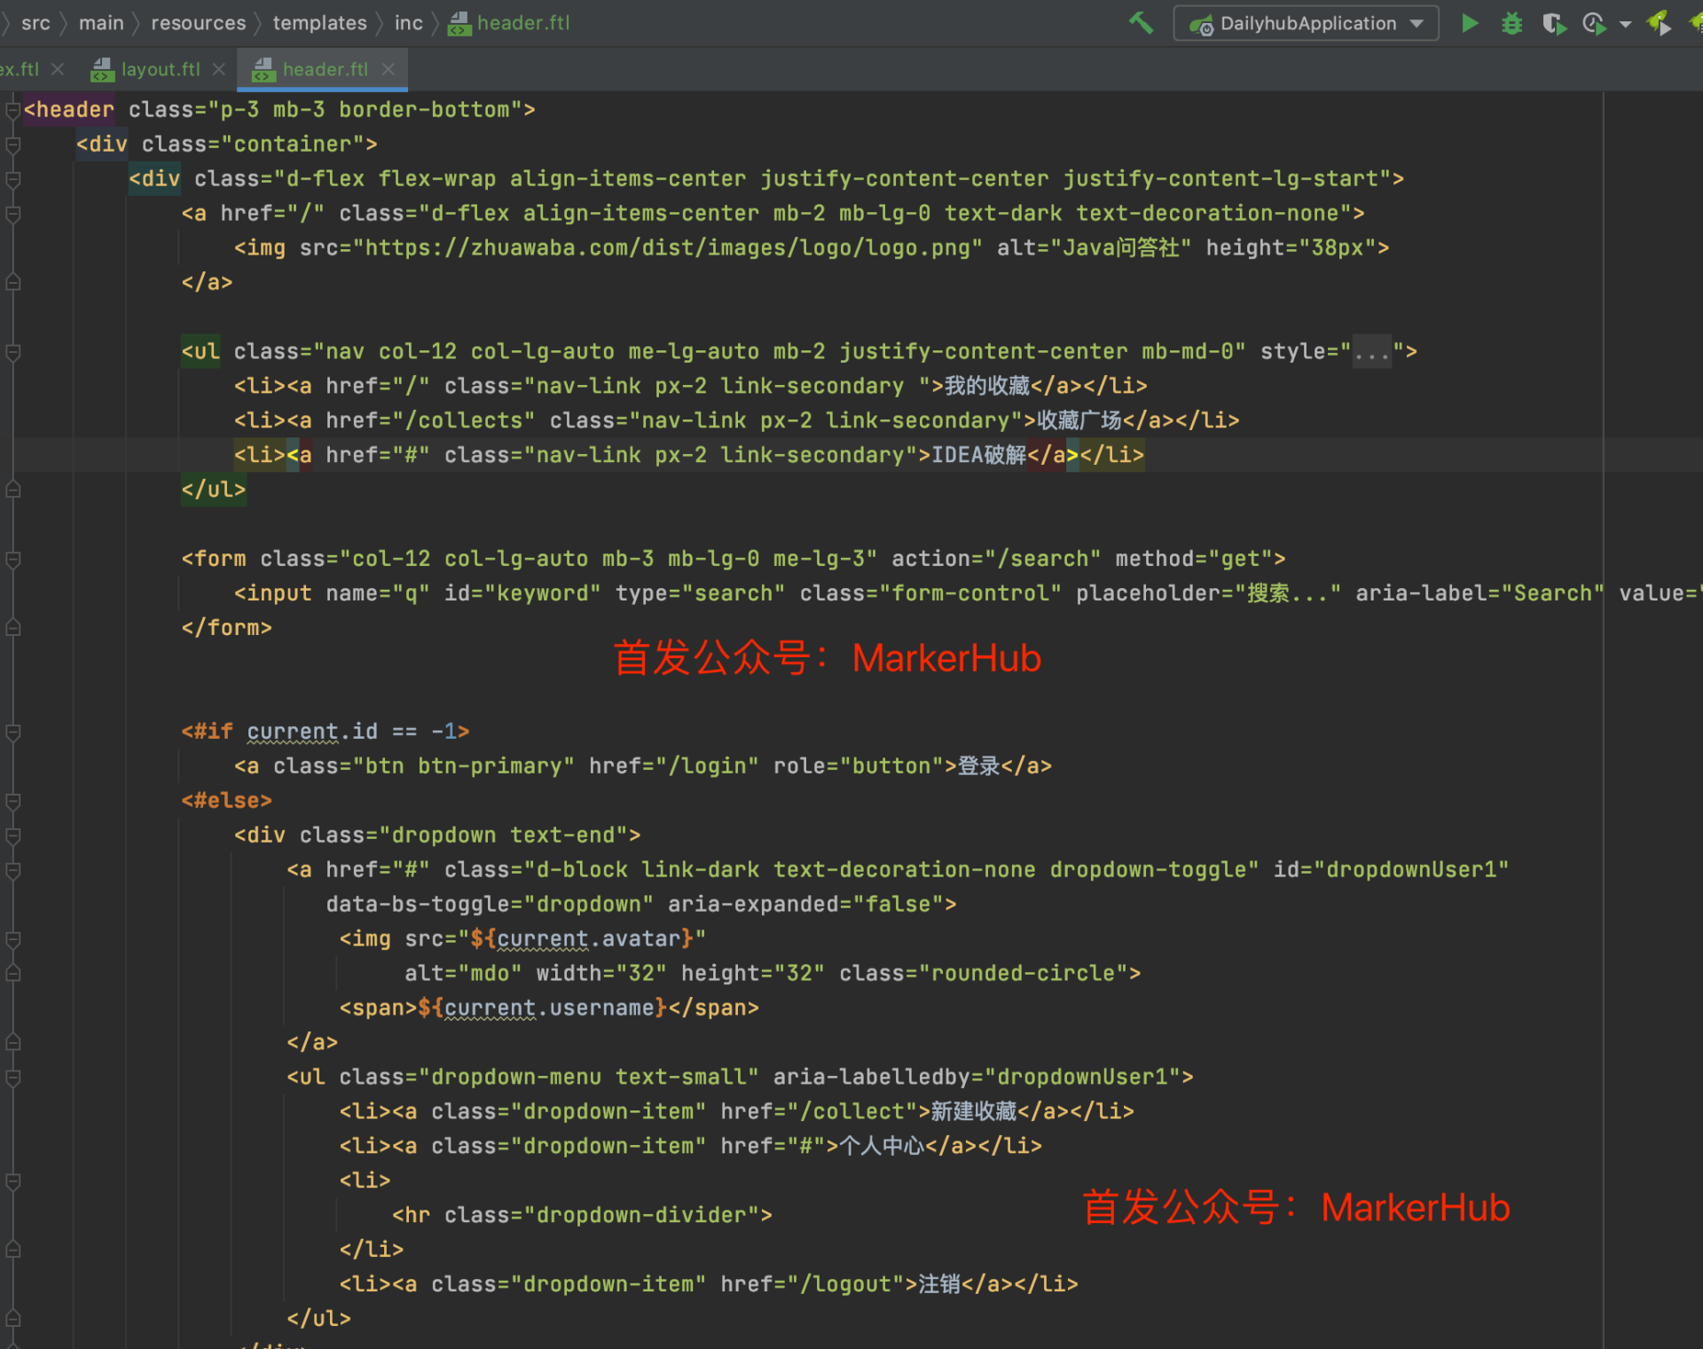This screenshot has height=1349, width=1703.
Task: Click the text 个人中心 in the dropdown item
Action: coord(882,1147)
